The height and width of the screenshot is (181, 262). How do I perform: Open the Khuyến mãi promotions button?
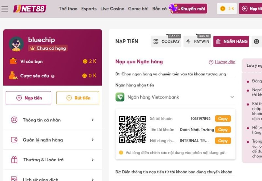tap(189, 9)
